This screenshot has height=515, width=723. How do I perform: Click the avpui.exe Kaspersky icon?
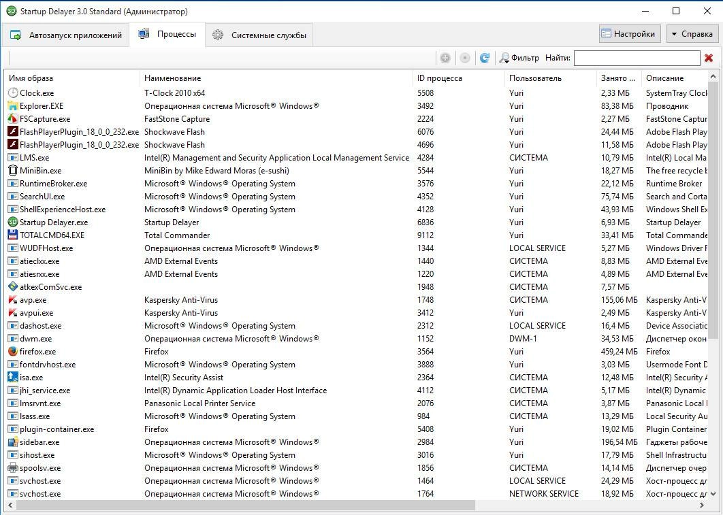tap(13, 312)
